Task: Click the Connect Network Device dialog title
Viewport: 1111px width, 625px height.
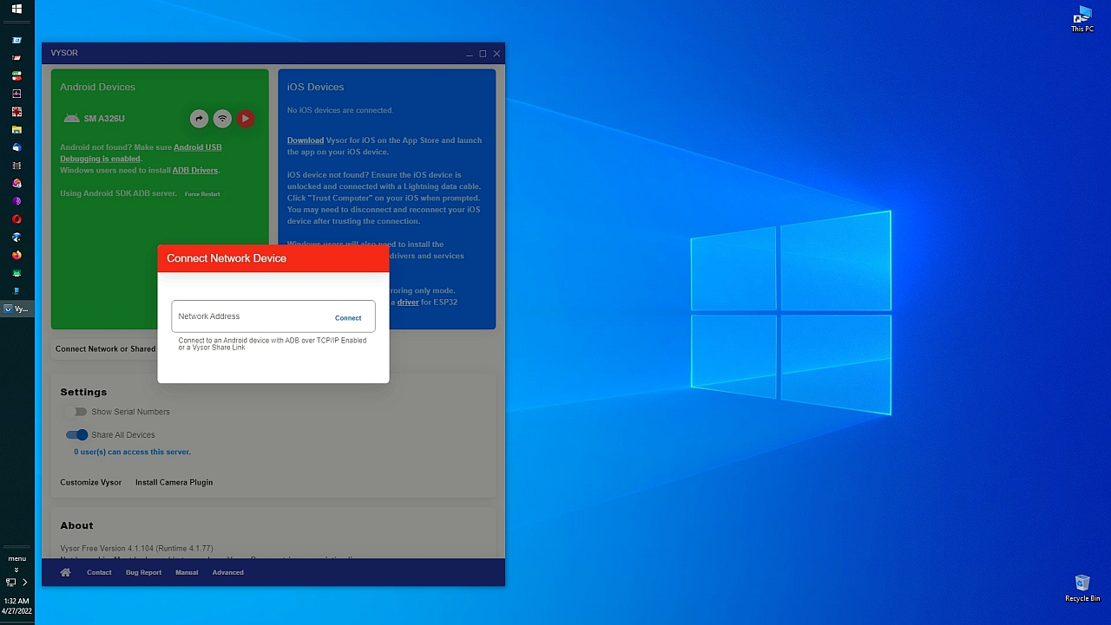Action: [227, 258]
